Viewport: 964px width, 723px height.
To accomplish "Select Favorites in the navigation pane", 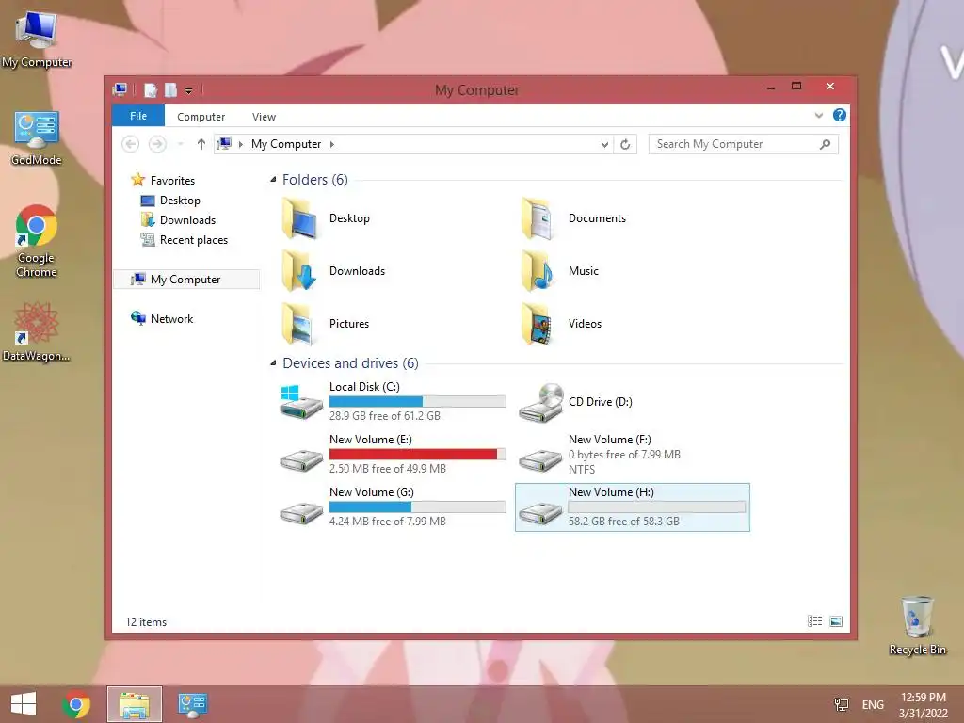I will (164, 180).
